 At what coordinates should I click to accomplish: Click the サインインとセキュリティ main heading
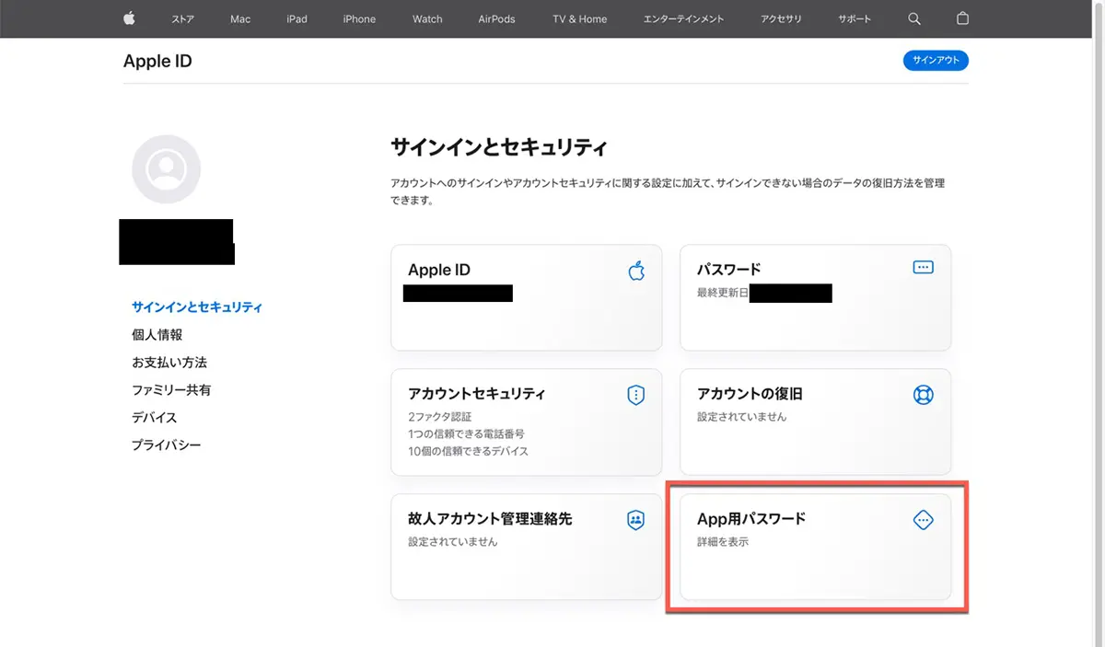[x=499, y=147]
